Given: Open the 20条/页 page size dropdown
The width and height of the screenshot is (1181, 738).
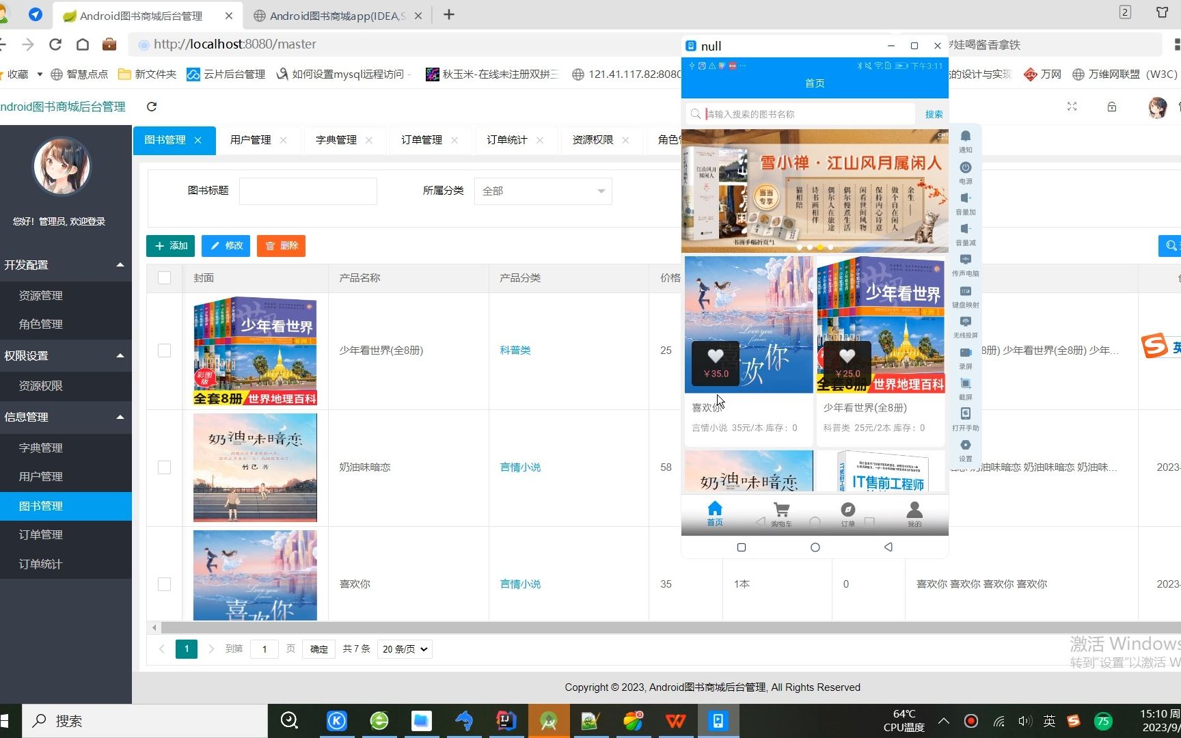Looking at the screenshot, I should coord(404,648).
